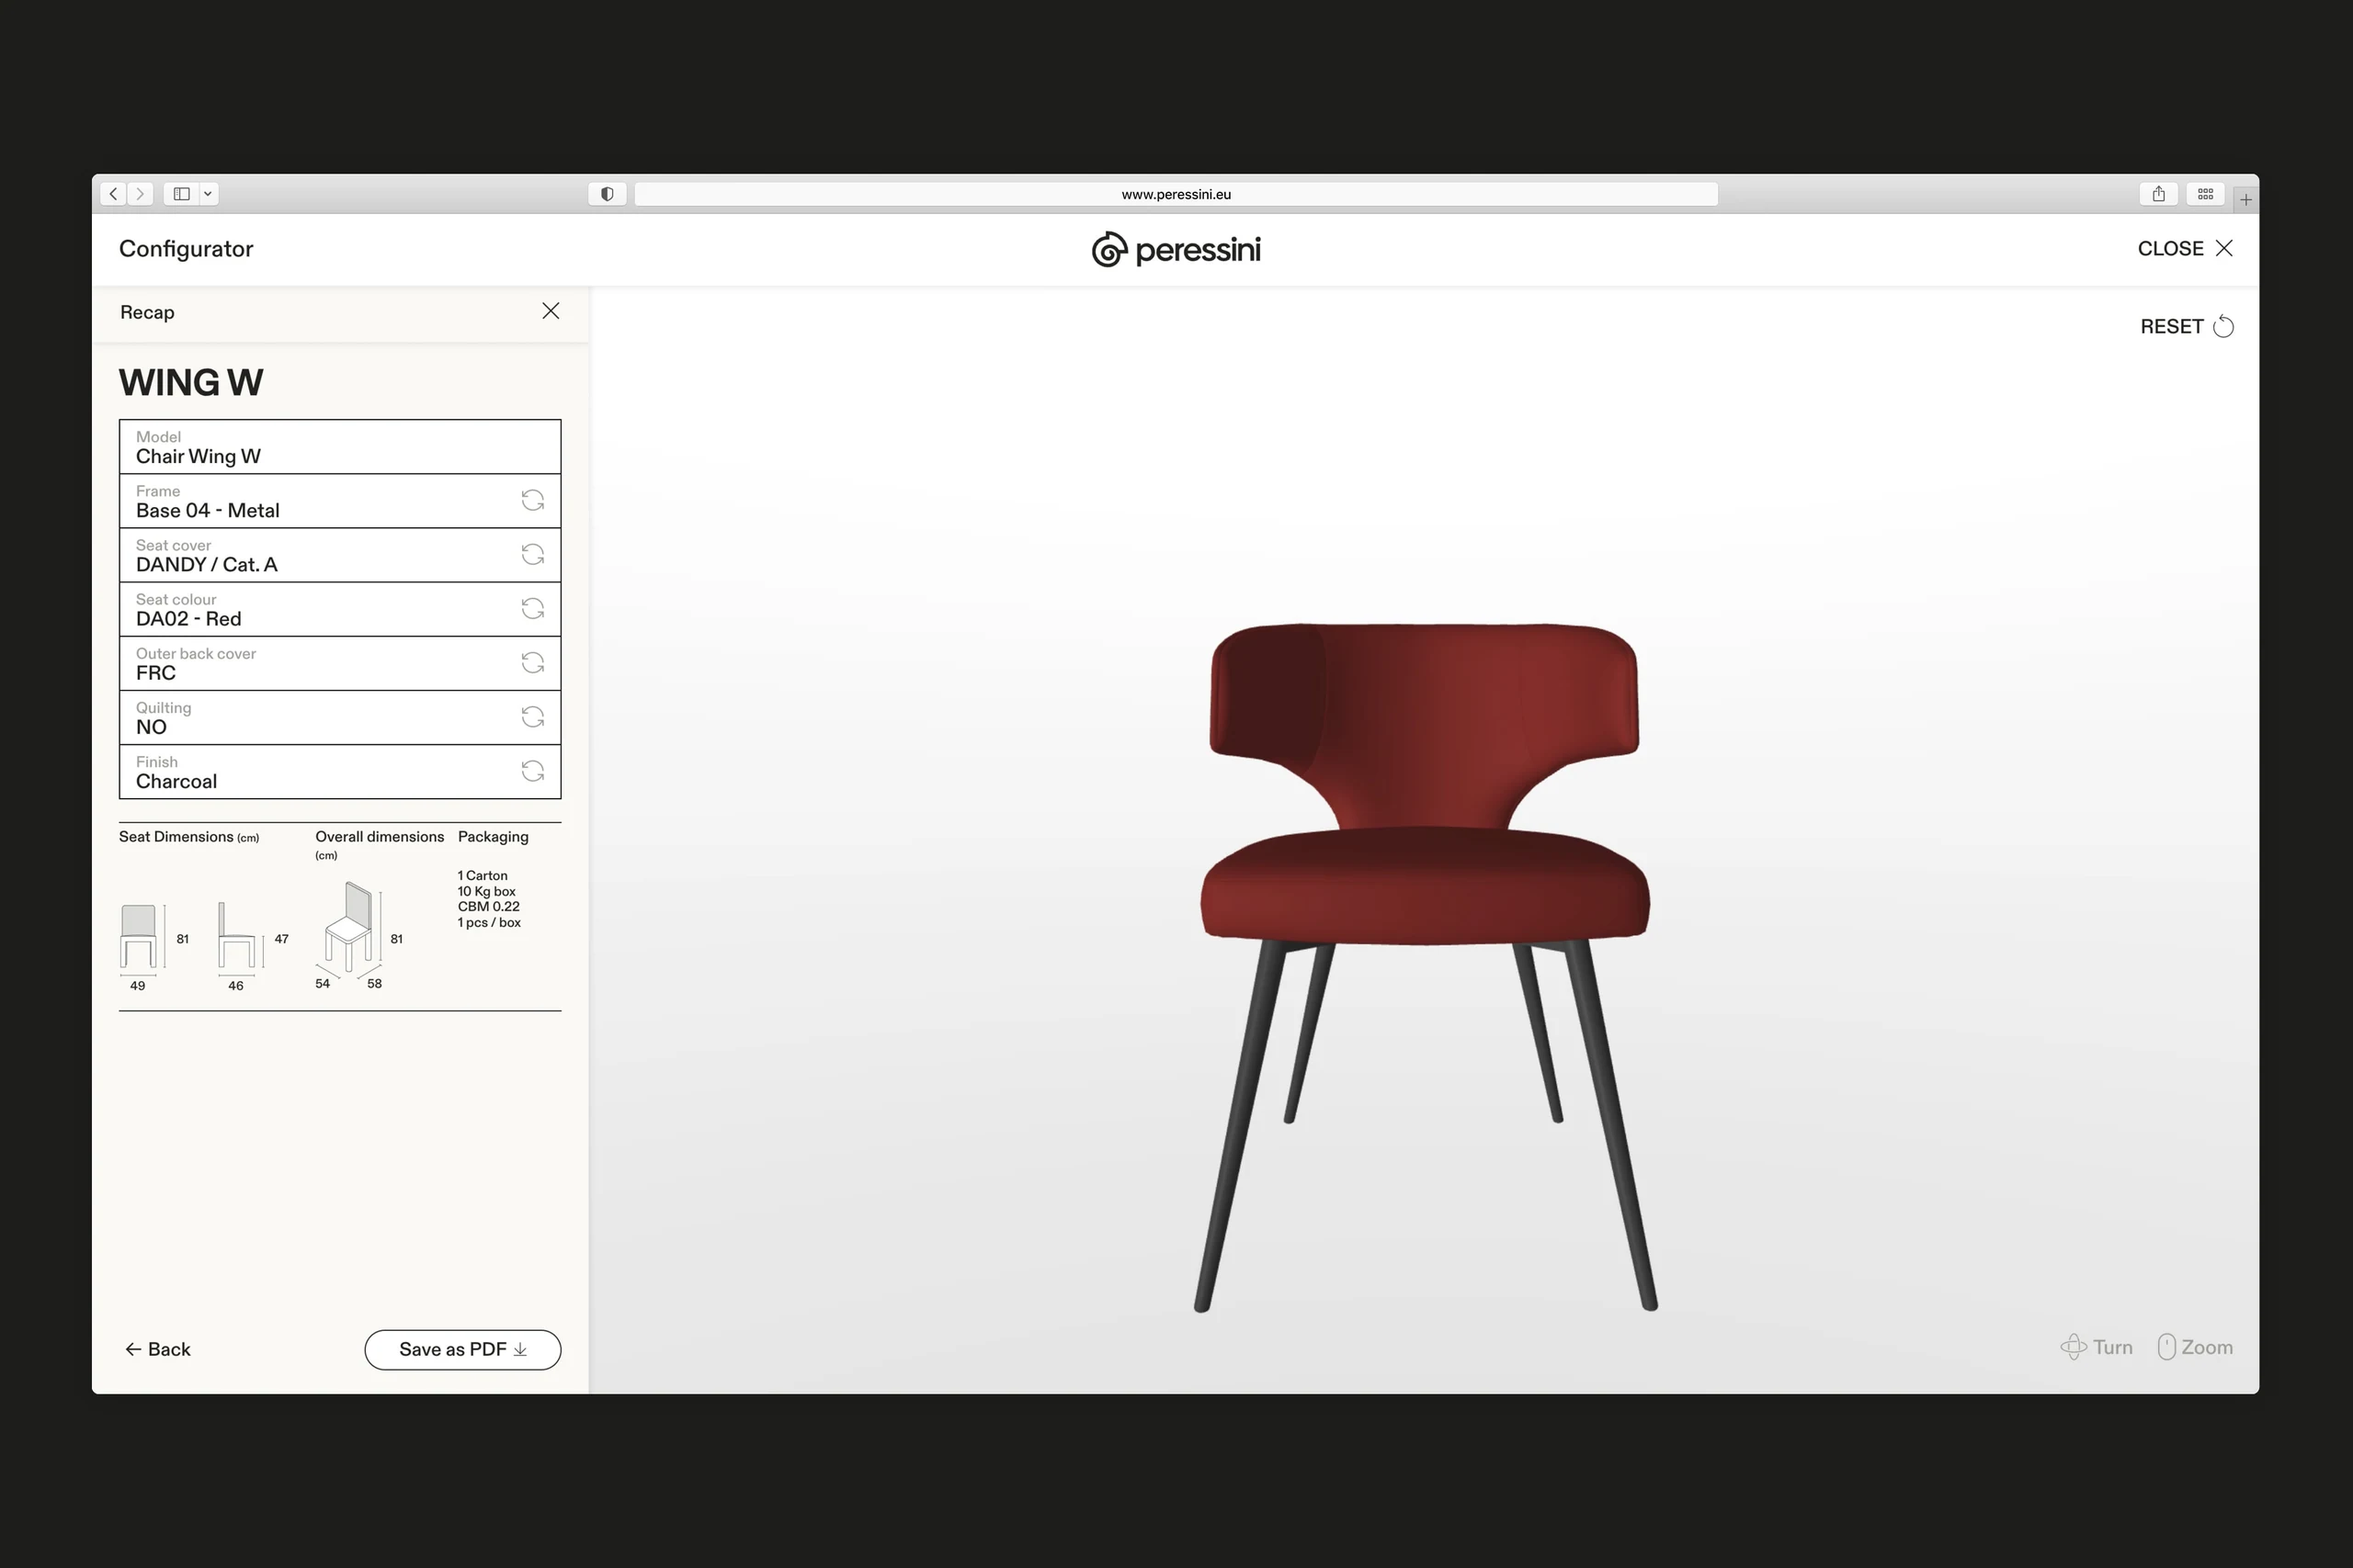Image resolution: width=2353 pixels, height=1568 pixels.
Task: Add a new browser tab
Action: click(x=2246, y=199)
